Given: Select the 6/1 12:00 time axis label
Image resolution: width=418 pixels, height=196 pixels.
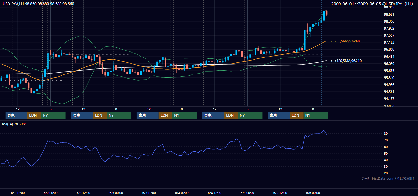Looking at the screenshot, I should [x=18, y=193].
